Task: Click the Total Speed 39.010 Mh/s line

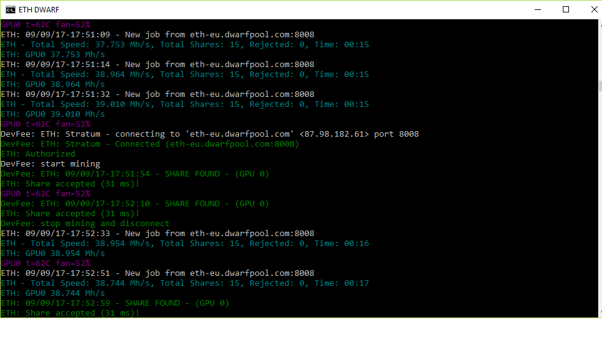Action: (185, 104)
